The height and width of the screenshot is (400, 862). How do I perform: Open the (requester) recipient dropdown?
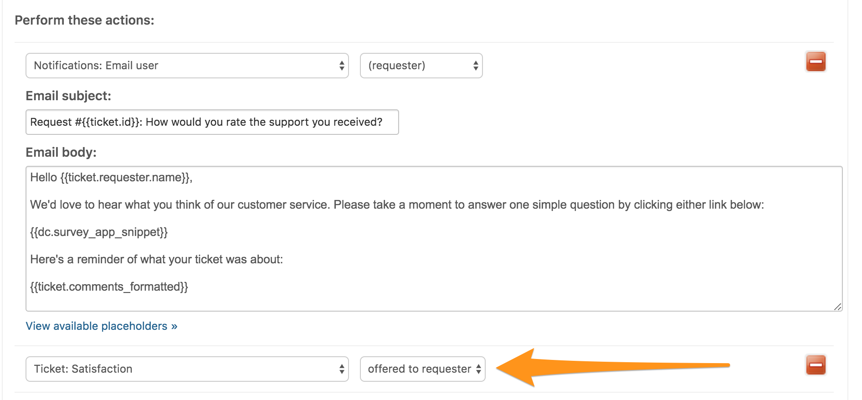coord(421,66)
